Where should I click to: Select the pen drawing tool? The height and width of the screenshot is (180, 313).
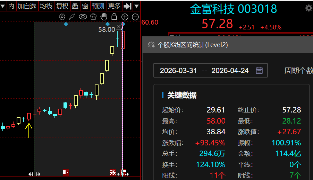click(x=72, y=17)
